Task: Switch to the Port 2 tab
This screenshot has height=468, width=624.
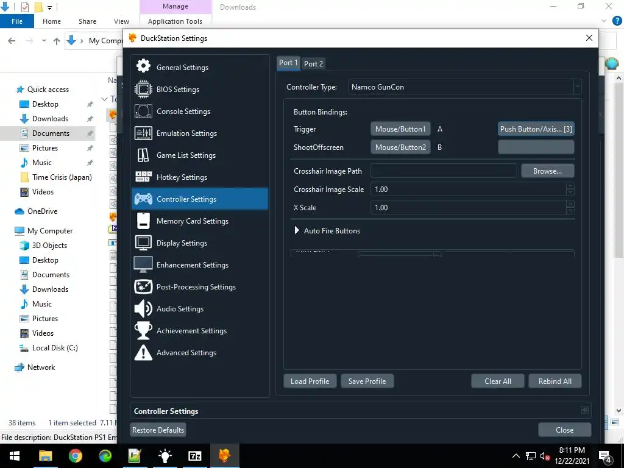Action: 313,63
